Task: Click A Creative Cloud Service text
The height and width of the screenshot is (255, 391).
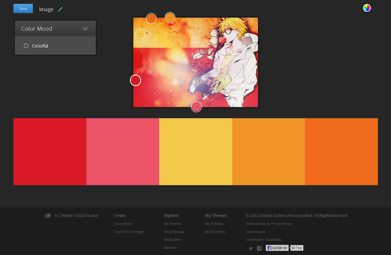Action: click(76, 215)
